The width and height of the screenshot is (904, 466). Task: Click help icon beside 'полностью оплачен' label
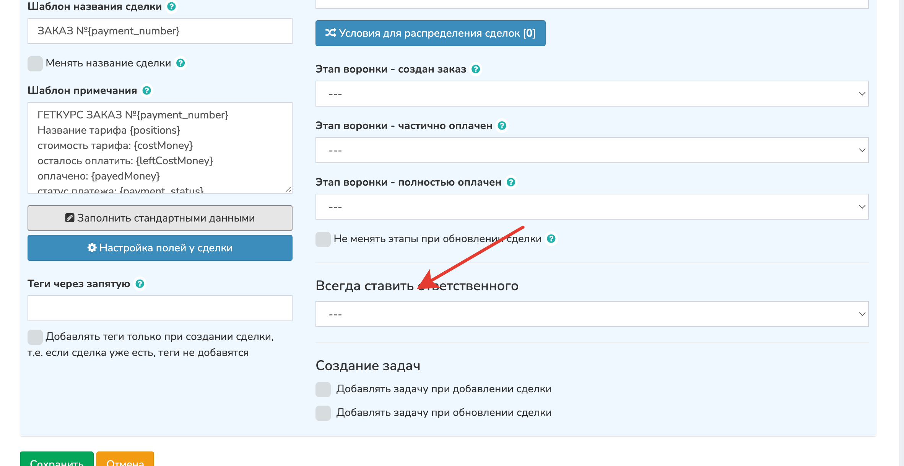pyautogui.click(x=511, y=182)
